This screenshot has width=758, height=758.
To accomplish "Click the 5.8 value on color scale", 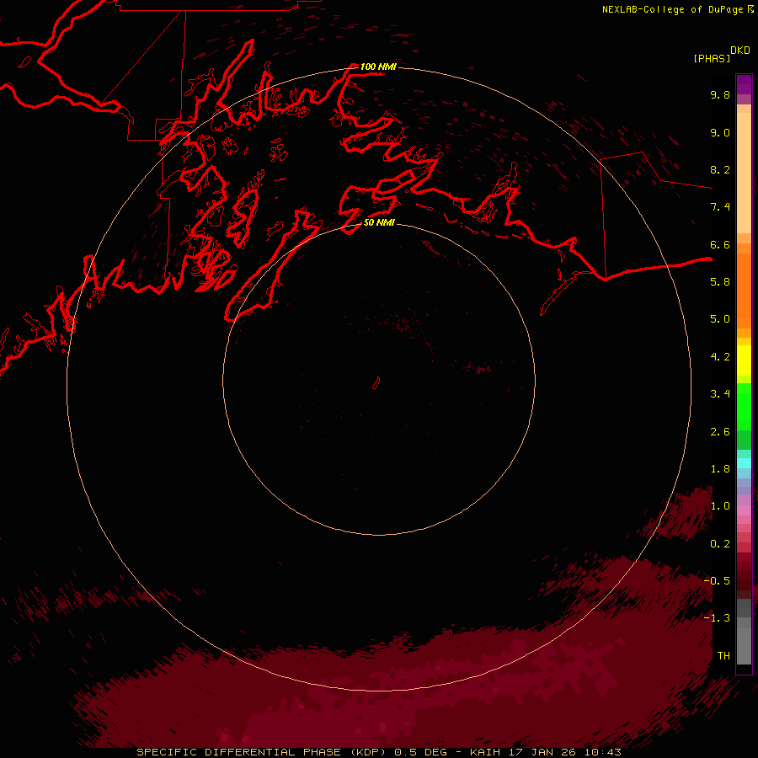I will [x=720, y=282].
